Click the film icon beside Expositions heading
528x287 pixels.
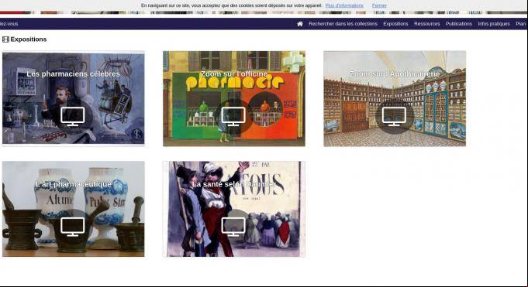pos(5,39)
